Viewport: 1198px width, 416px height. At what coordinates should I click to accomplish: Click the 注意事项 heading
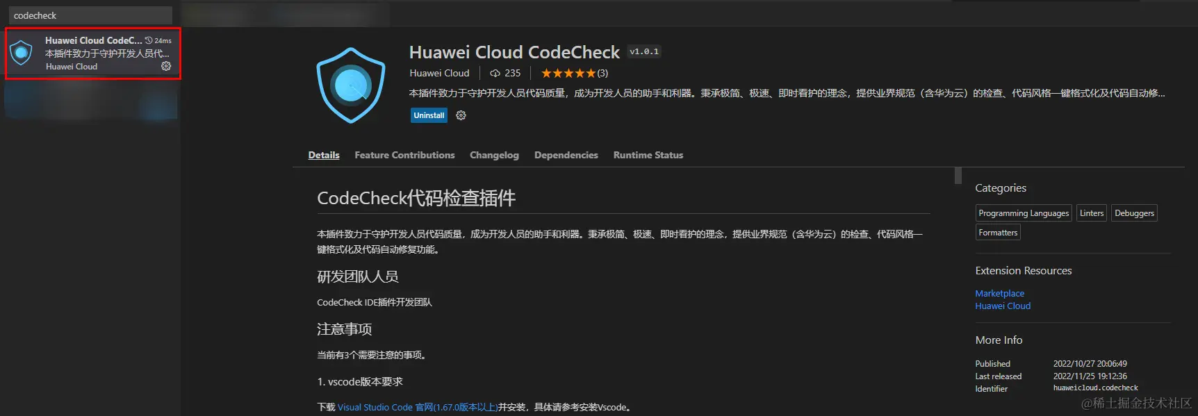point(345,328)
